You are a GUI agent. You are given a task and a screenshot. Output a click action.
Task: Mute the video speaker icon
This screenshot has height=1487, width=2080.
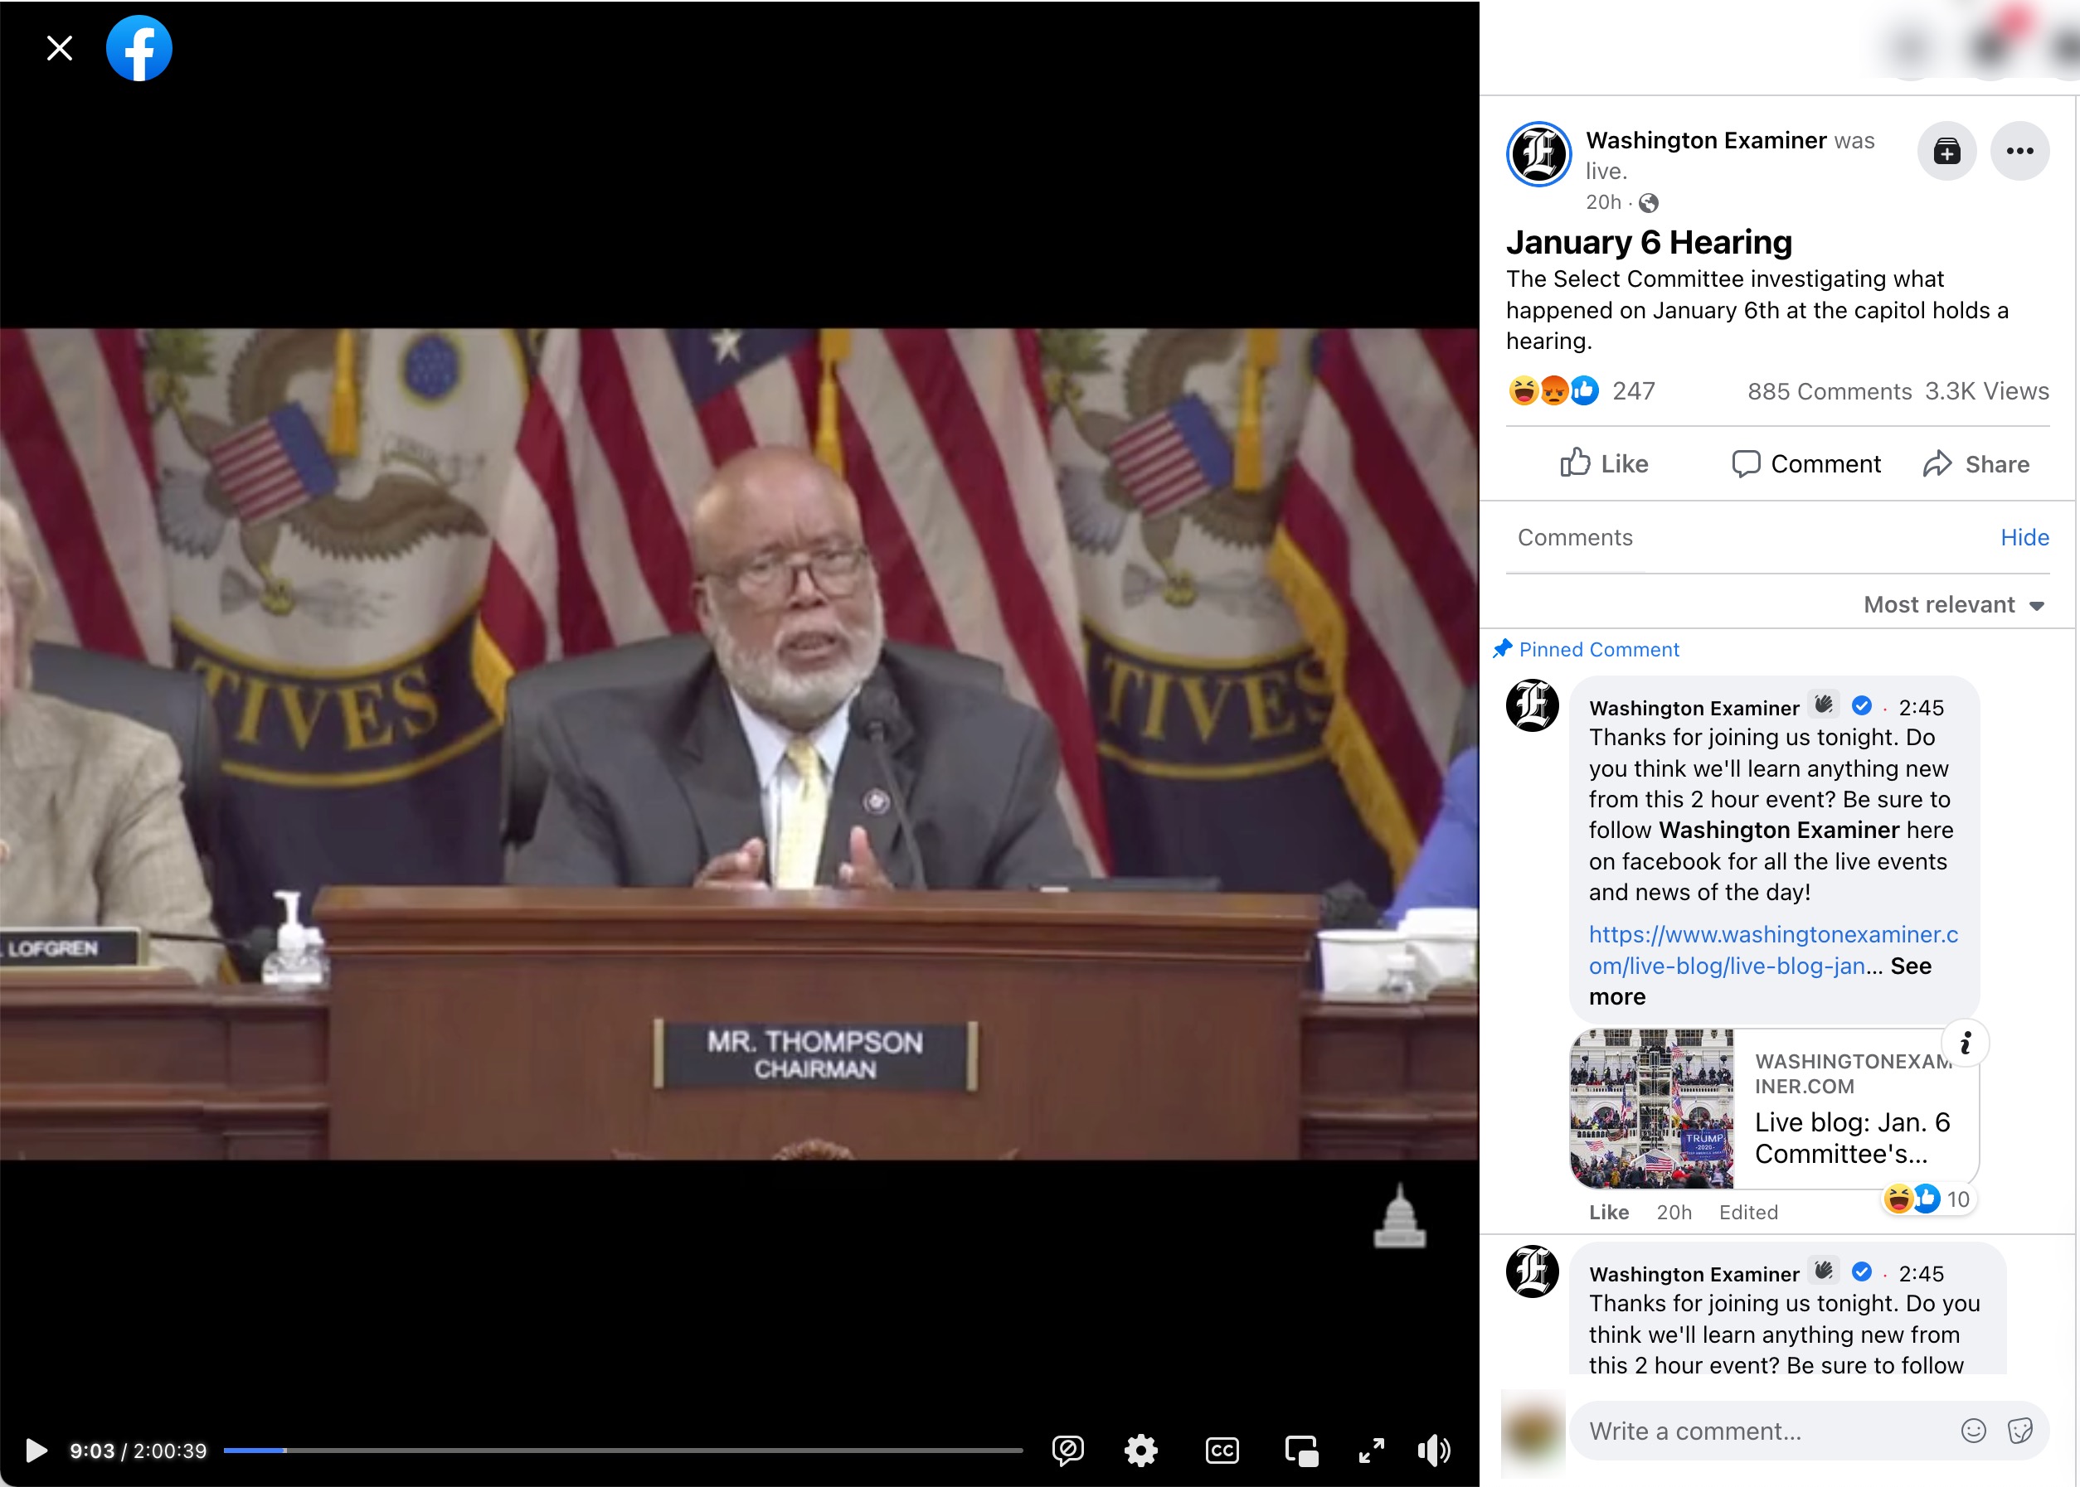[x=1433, y=1451]
